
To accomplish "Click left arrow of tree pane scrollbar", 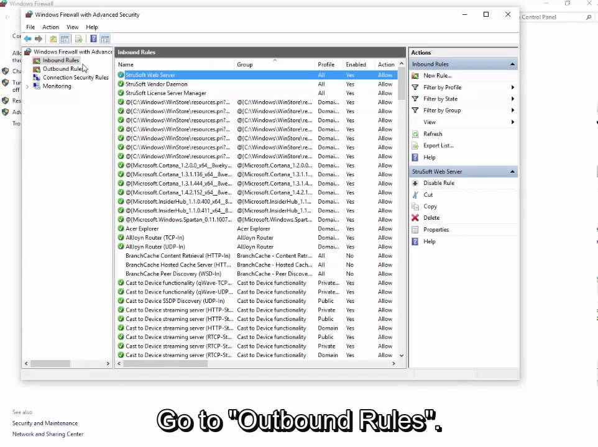I will 26,364.
